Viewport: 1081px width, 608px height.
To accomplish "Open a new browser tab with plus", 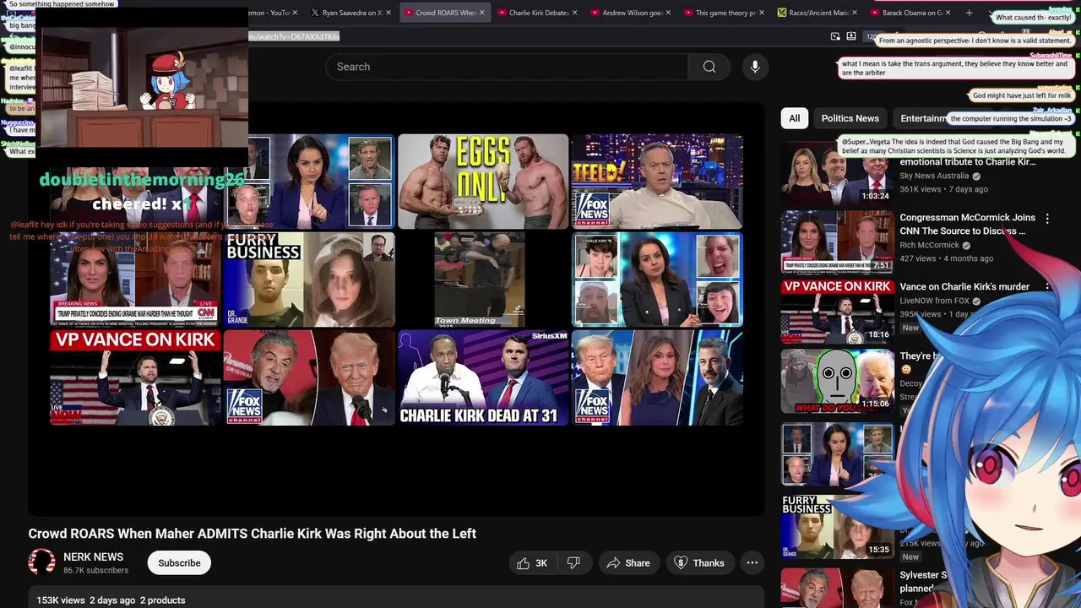I will (969, 13).
